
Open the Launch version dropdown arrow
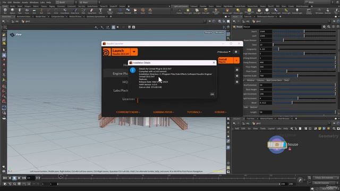click(134, 52)
